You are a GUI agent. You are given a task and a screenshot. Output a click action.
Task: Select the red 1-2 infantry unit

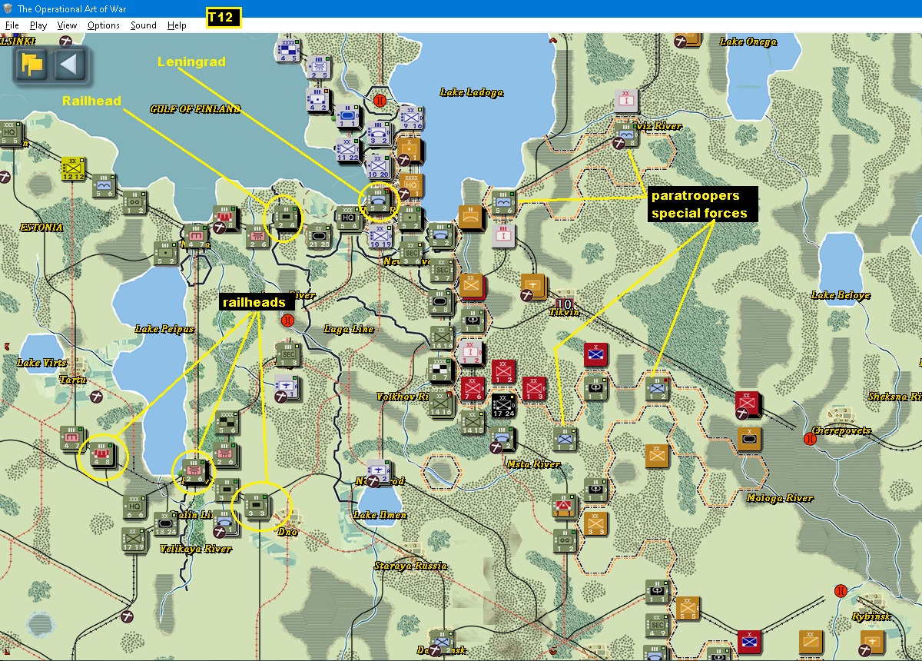pos(504,371)
